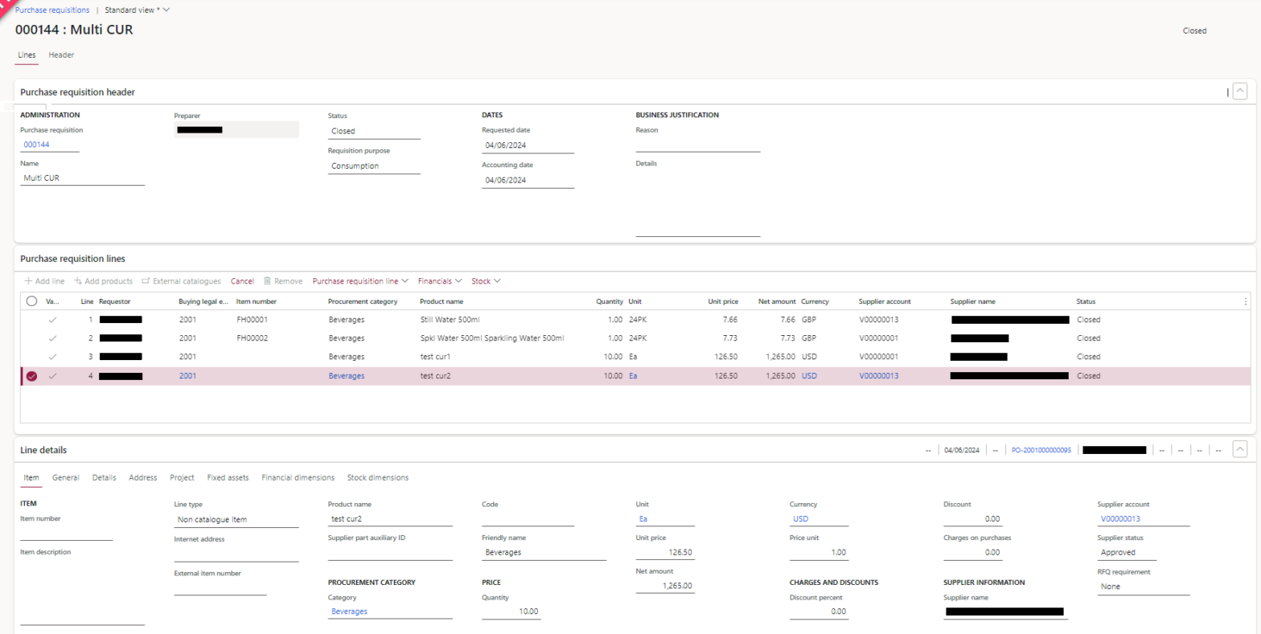Toggle the select-all rows circle in grid header
The image size is (1261, 634).
tap(32, 301)
